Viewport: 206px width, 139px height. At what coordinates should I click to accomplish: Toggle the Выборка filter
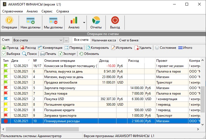(x=11, y=54)
